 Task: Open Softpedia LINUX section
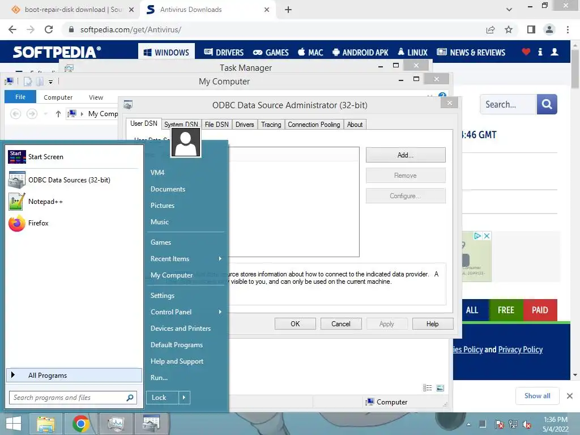coord(413,52)
